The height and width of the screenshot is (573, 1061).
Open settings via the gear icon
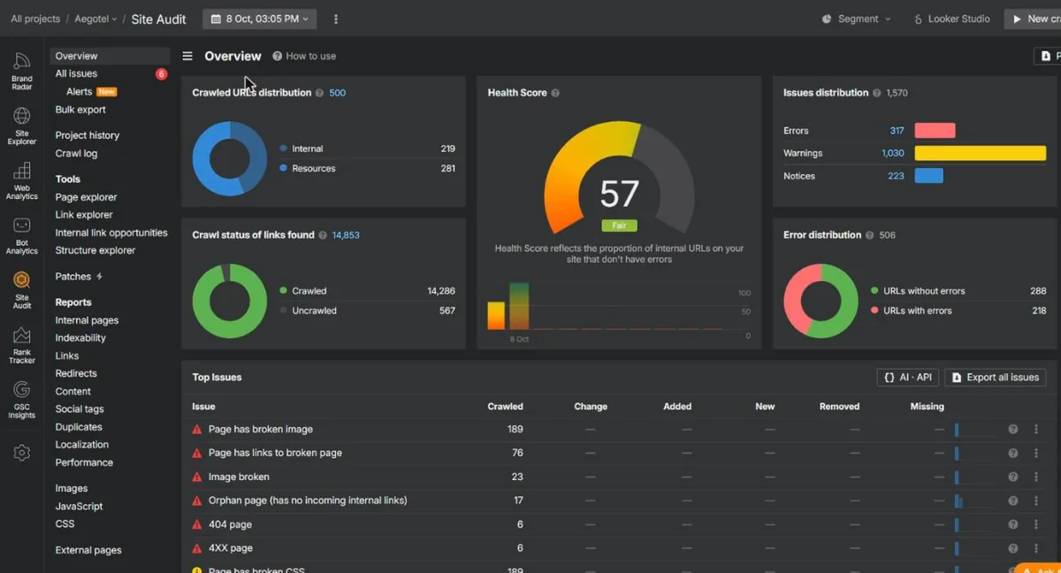pos(21,453)
